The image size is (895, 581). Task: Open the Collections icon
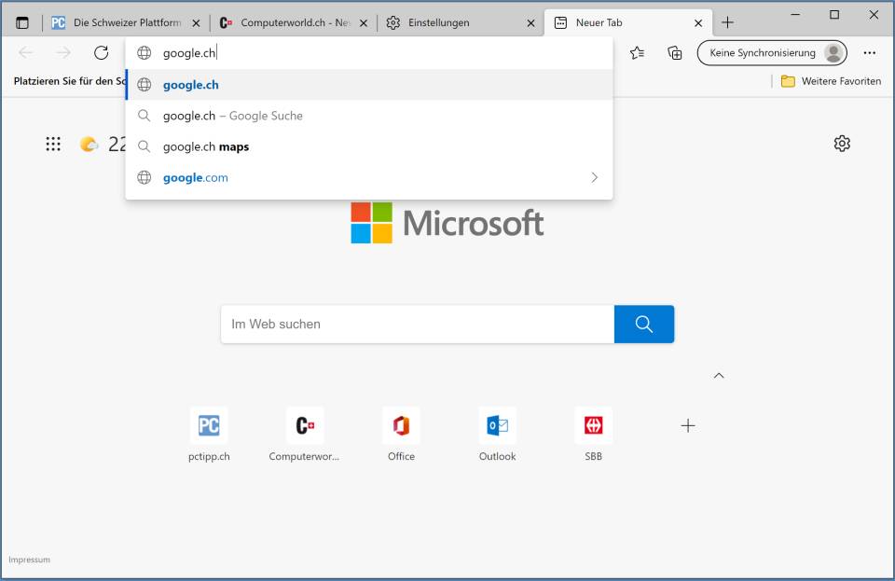click(x=675, y=53)
